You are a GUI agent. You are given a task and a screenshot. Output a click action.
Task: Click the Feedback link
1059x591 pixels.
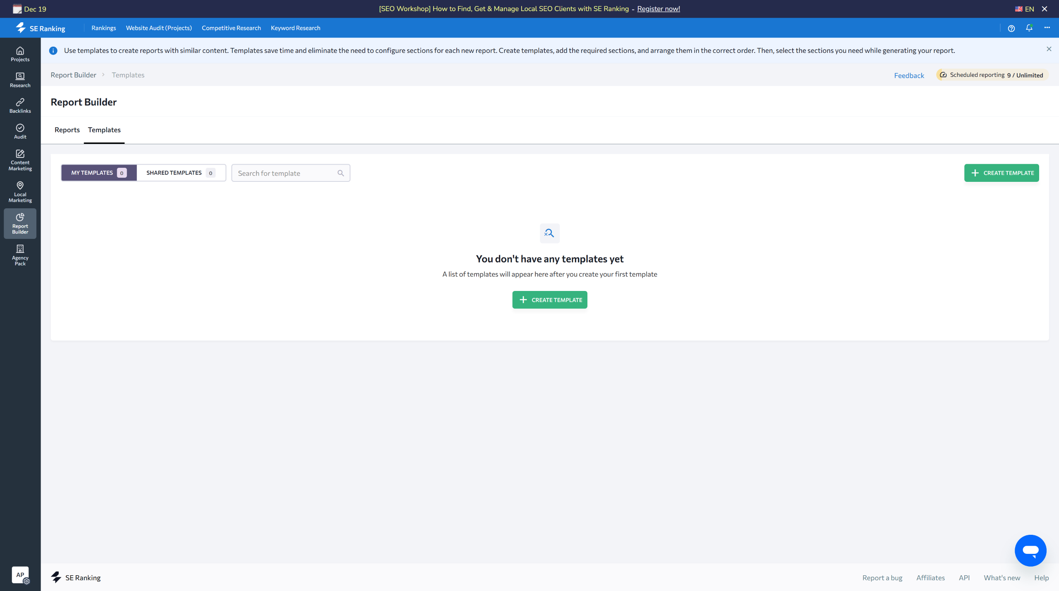909,75
